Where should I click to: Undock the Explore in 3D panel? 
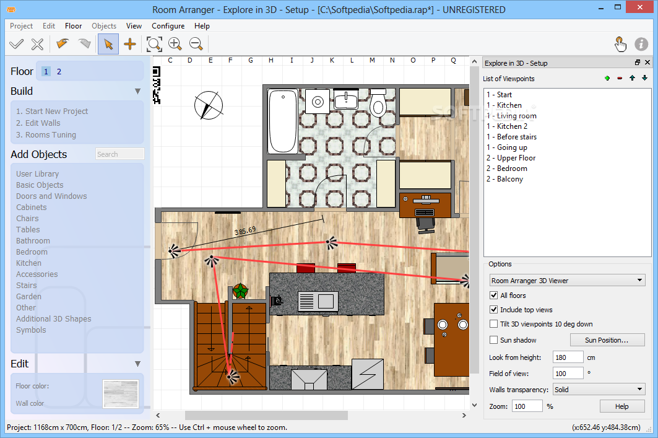pos(638,63)
